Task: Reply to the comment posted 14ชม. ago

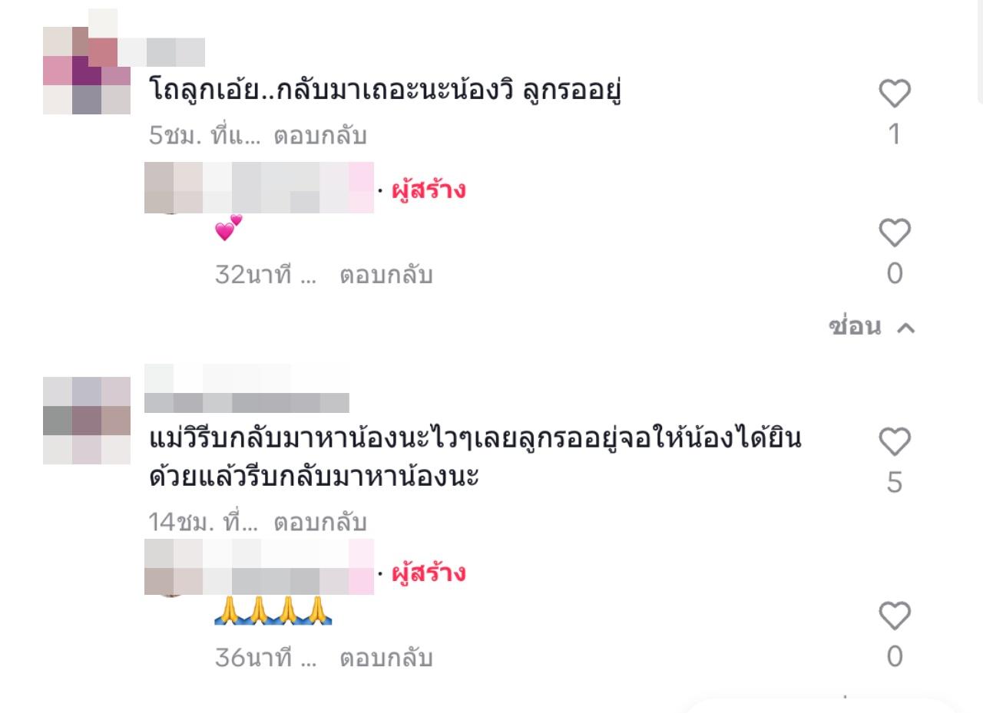Action: (320, 523)
